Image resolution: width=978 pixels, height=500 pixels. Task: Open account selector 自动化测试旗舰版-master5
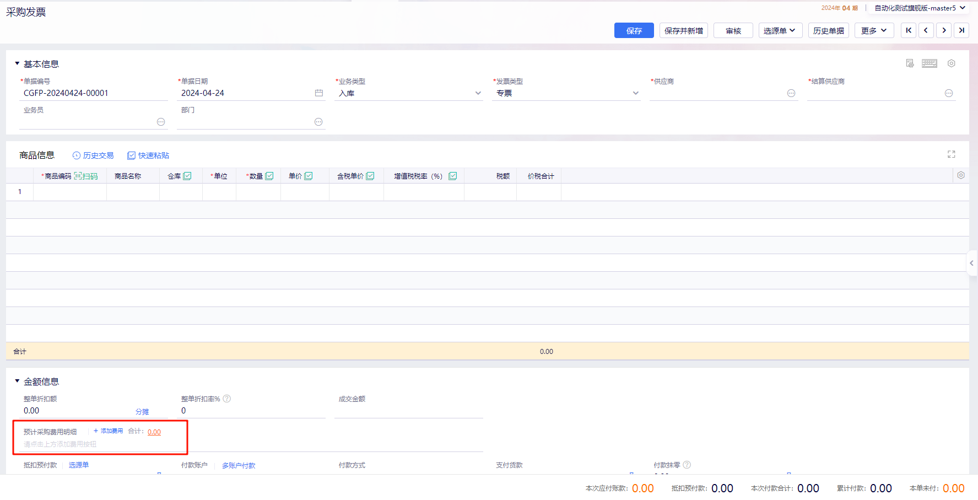pos(920,8)
